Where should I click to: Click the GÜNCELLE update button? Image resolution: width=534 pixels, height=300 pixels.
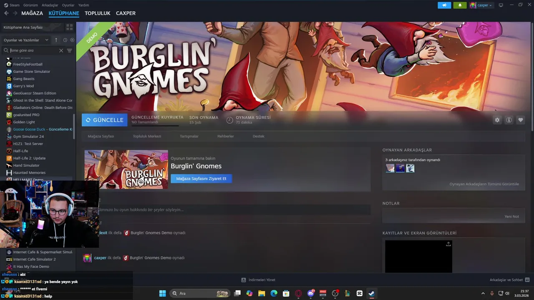point(104,120)
